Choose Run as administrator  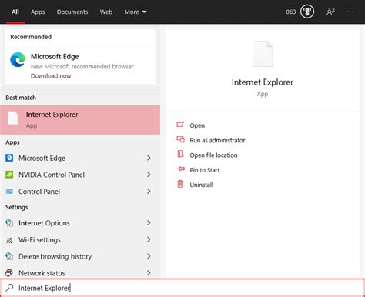217,140
